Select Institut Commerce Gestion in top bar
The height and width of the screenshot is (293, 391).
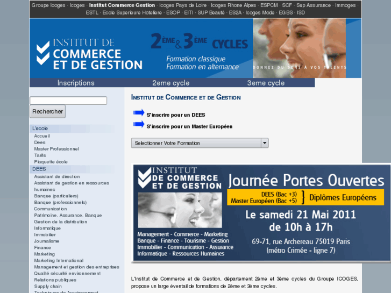tap(122, 5)
